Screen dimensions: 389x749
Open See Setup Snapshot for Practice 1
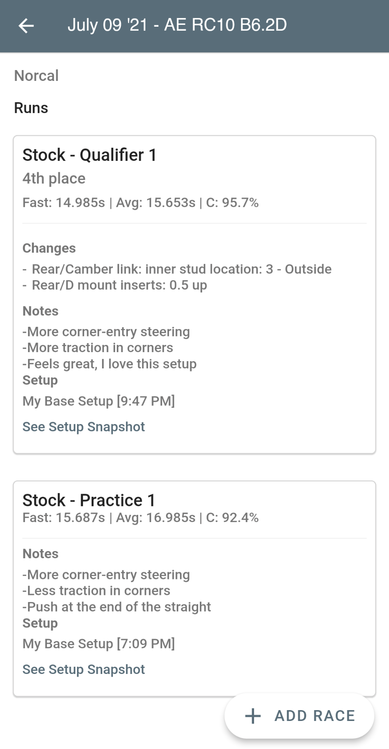coord(83,669)
